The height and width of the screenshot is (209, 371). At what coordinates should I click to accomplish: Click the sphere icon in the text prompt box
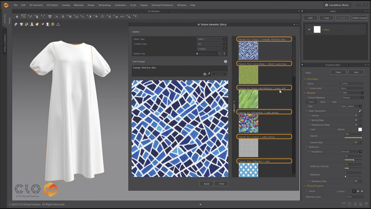tap(204, 74)
